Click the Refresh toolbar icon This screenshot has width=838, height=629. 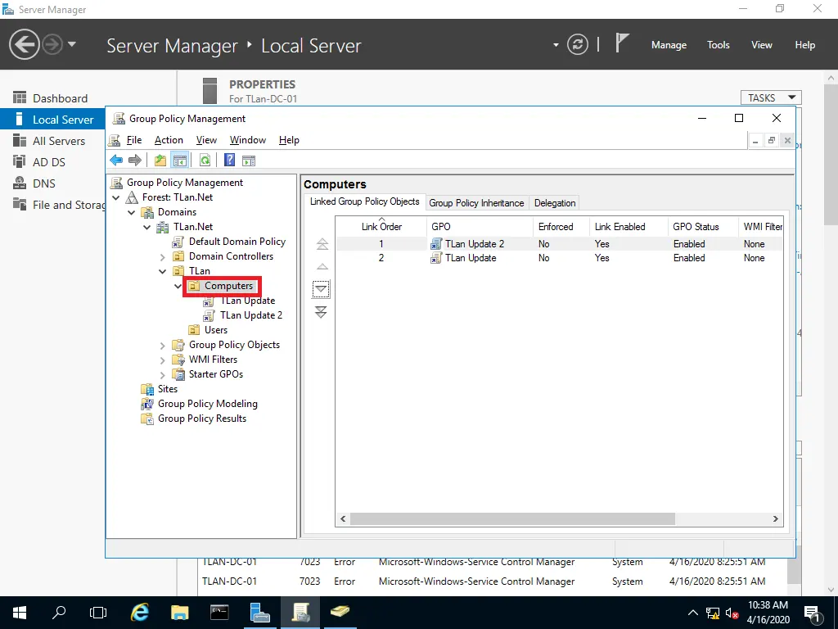pyautogui.click(x=205, y=161)
